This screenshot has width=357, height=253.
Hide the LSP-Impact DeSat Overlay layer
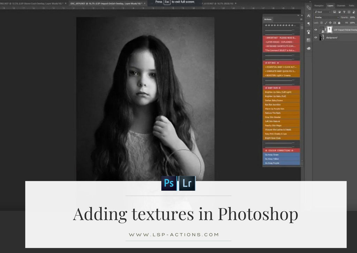pos(316,30)
